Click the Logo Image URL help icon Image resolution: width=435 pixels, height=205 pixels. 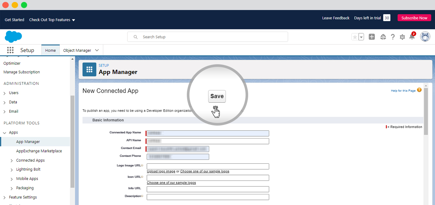coord(142,166)
